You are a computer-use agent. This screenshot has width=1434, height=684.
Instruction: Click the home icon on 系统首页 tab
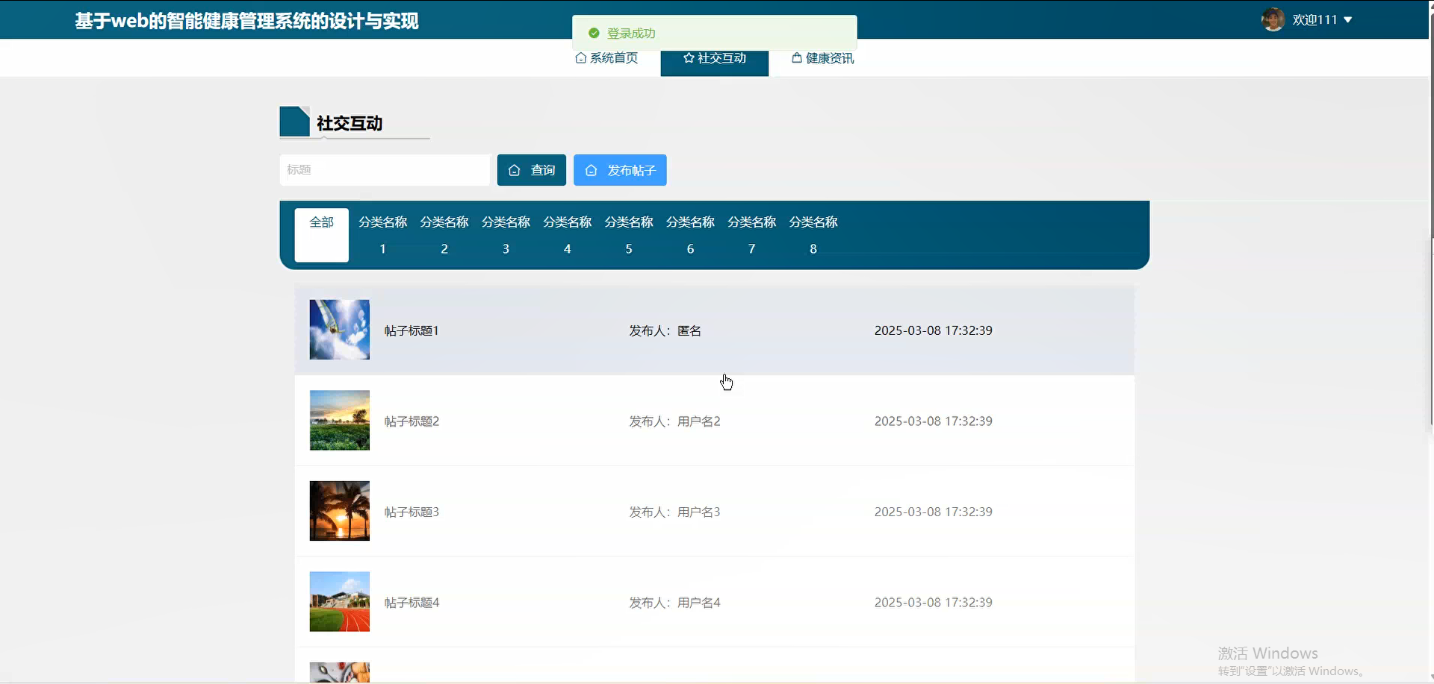tap(581, 57)
